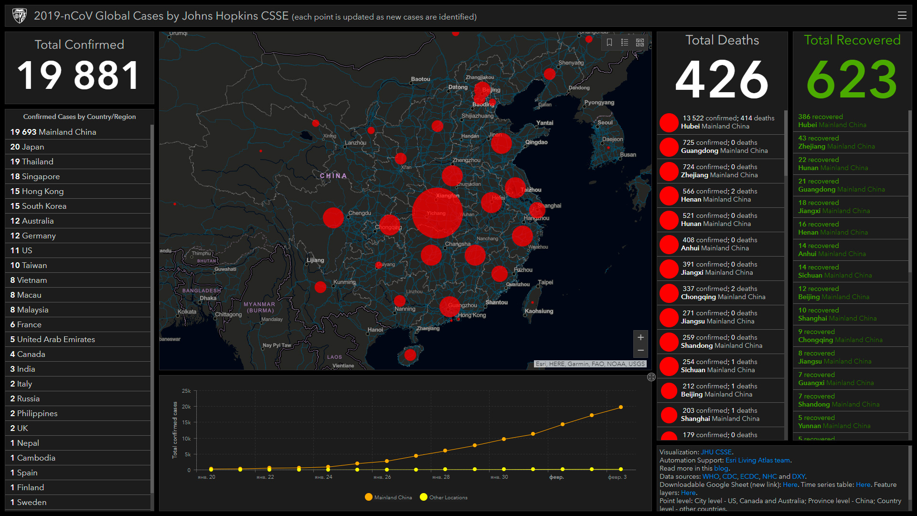Open the basemap gallery grid icon
The height and width of the screenshot is (516, 917).
[x=640, y=43]
